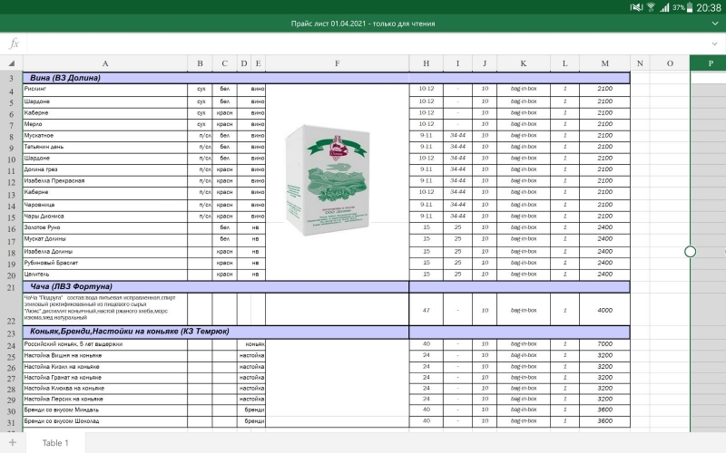Click the "Рубиновый Браслет" cell
The image size is (726, 453).
click(x=105, y=263)
